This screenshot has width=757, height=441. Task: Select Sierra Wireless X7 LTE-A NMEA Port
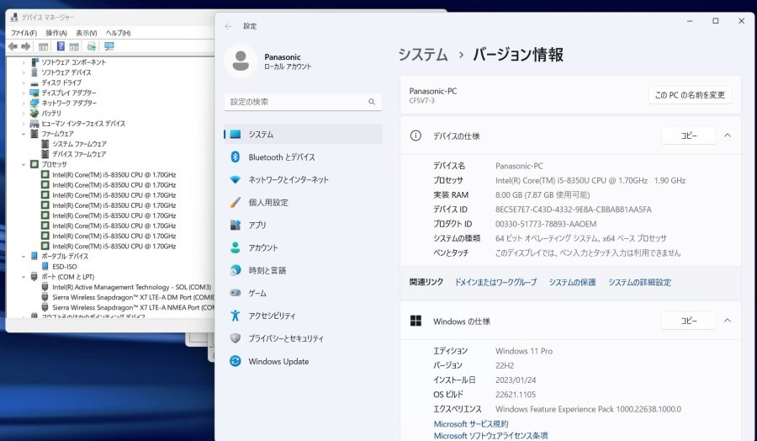133,307
